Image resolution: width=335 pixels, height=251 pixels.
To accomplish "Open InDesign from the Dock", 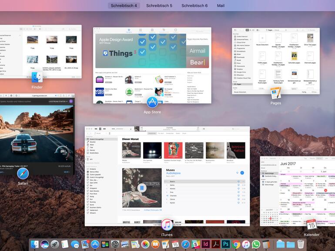I will pyautogui.click(x=206, y=244).
